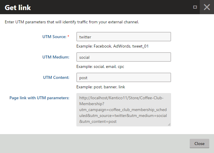Screen dimensions: 214x153
Task: Maximize the Get link dialog
Action: [195, 7]
